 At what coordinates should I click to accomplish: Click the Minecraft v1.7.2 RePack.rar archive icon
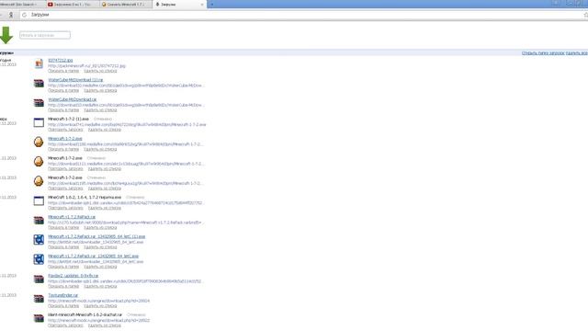click(x=39, y=221)
